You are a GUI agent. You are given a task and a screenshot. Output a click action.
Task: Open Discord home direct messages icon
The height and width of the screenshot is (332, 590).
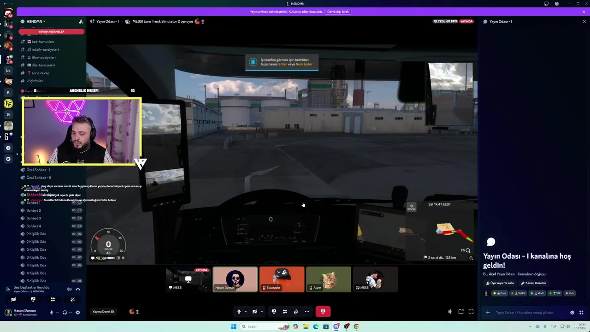8,12
